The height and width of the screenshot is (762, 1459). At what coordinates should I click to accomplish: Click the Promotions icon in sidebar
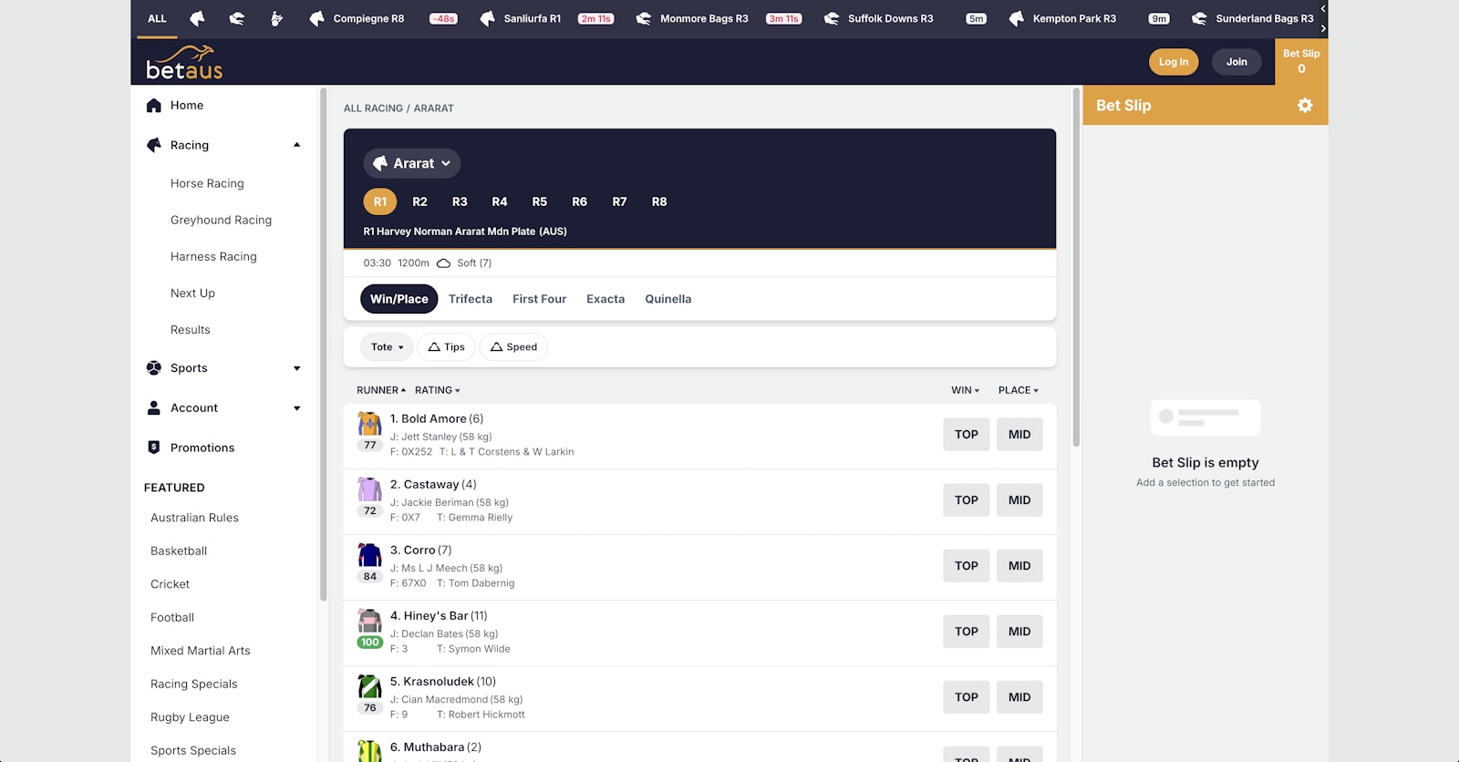click(154, 448)
